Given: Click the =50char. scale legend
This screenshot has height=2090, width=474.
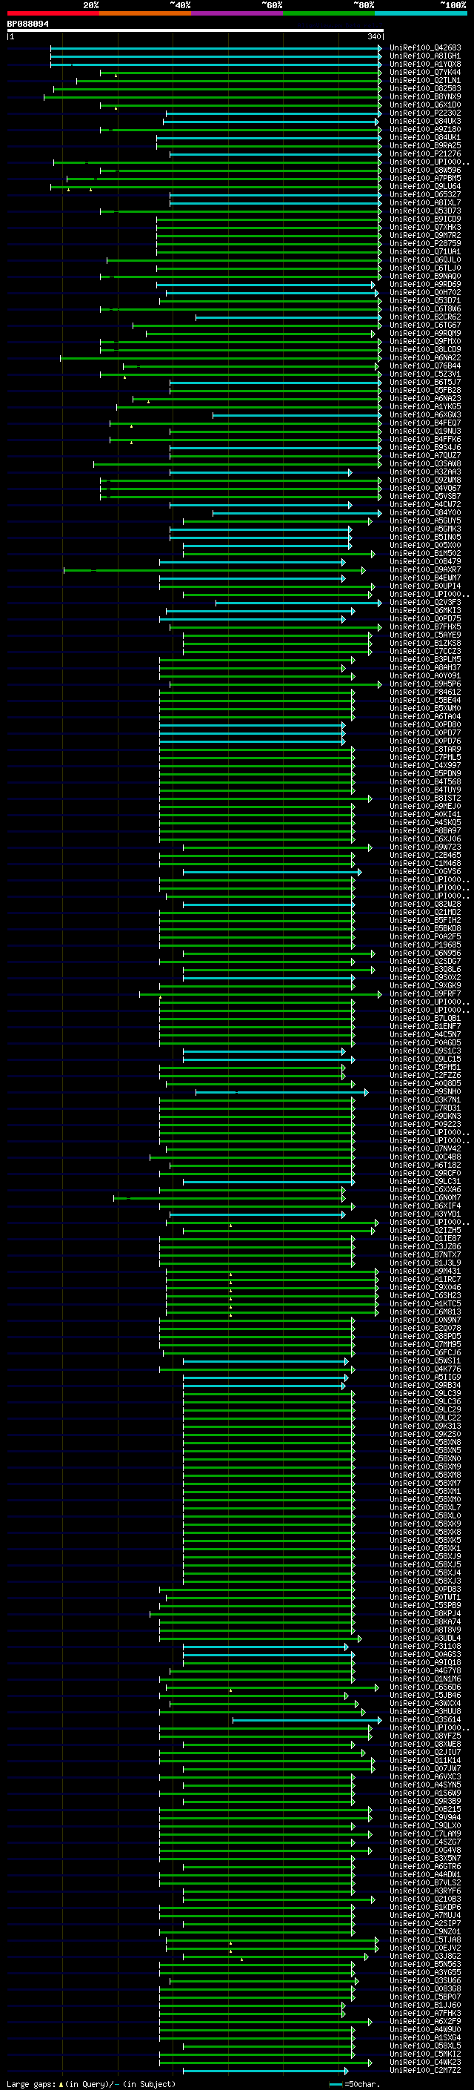Looking at the screenshot, I should coord(355,2084).
